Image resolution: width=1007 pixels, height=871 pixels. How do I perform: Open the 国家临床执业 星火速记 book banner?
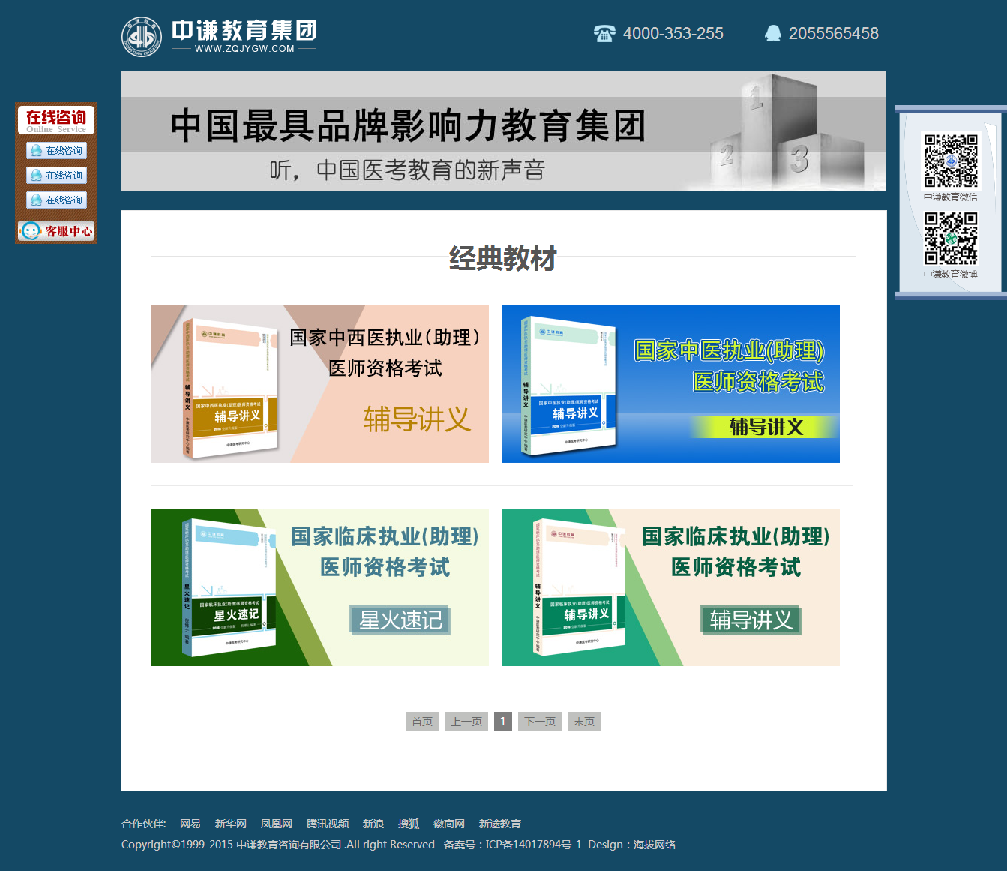coord(320,587)
